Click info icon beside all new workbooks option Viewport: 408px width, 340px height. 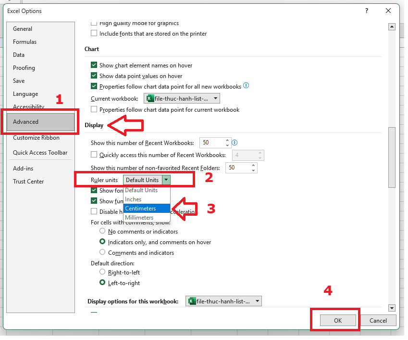(247, 86)
